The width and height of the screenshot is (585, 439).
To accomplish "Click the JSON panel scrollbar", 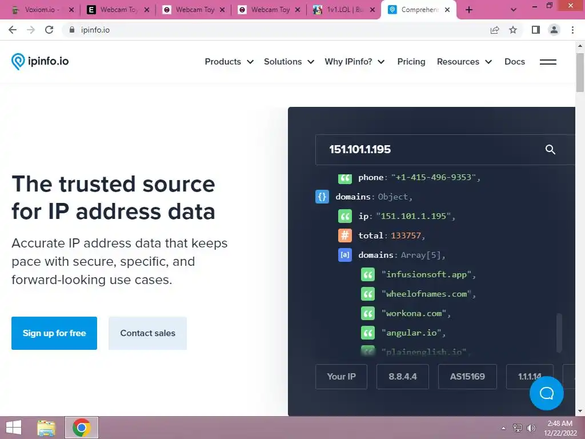I will click(559, 333).
